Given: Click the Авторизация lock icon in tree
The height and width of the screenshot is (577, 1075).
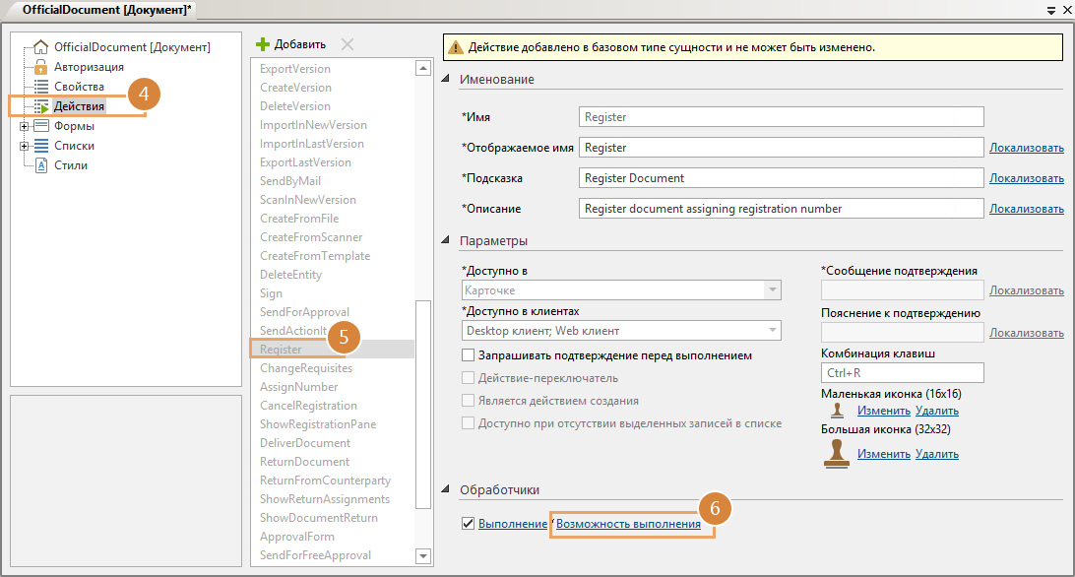Looking at the screenshot, I should point(40,67).
